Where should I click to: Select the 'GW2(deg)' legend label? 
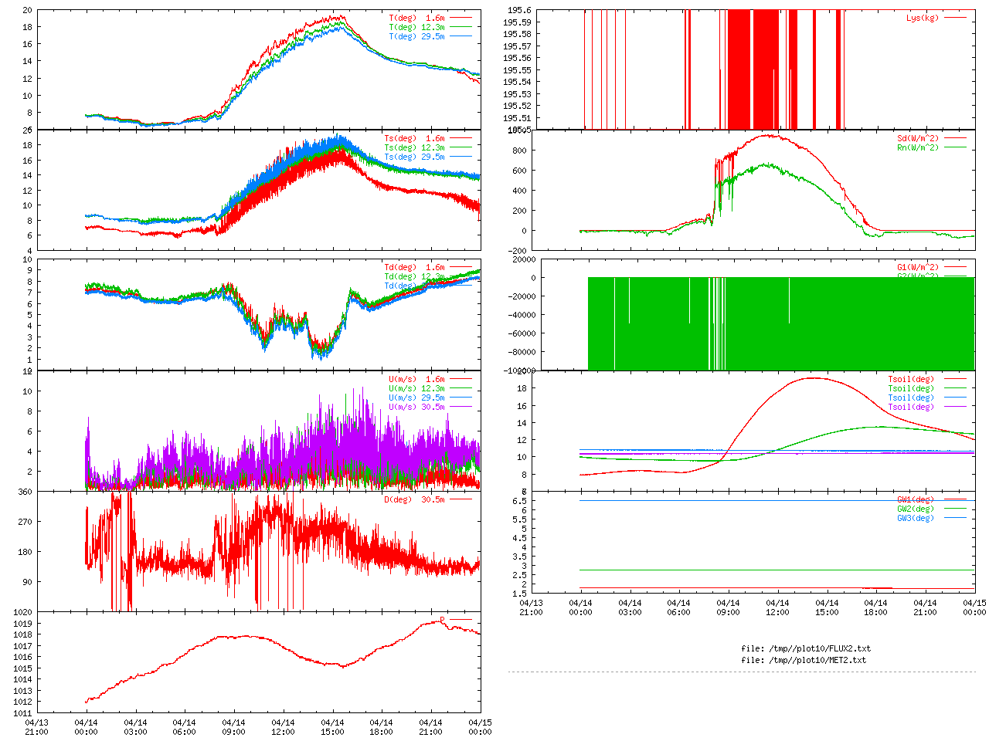point(916,509)
